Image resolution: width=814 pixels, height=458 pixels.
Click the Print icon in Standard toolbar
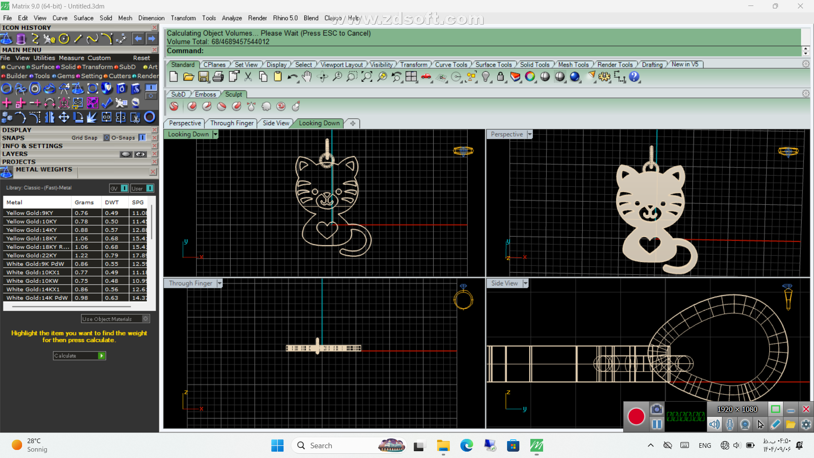218,77
